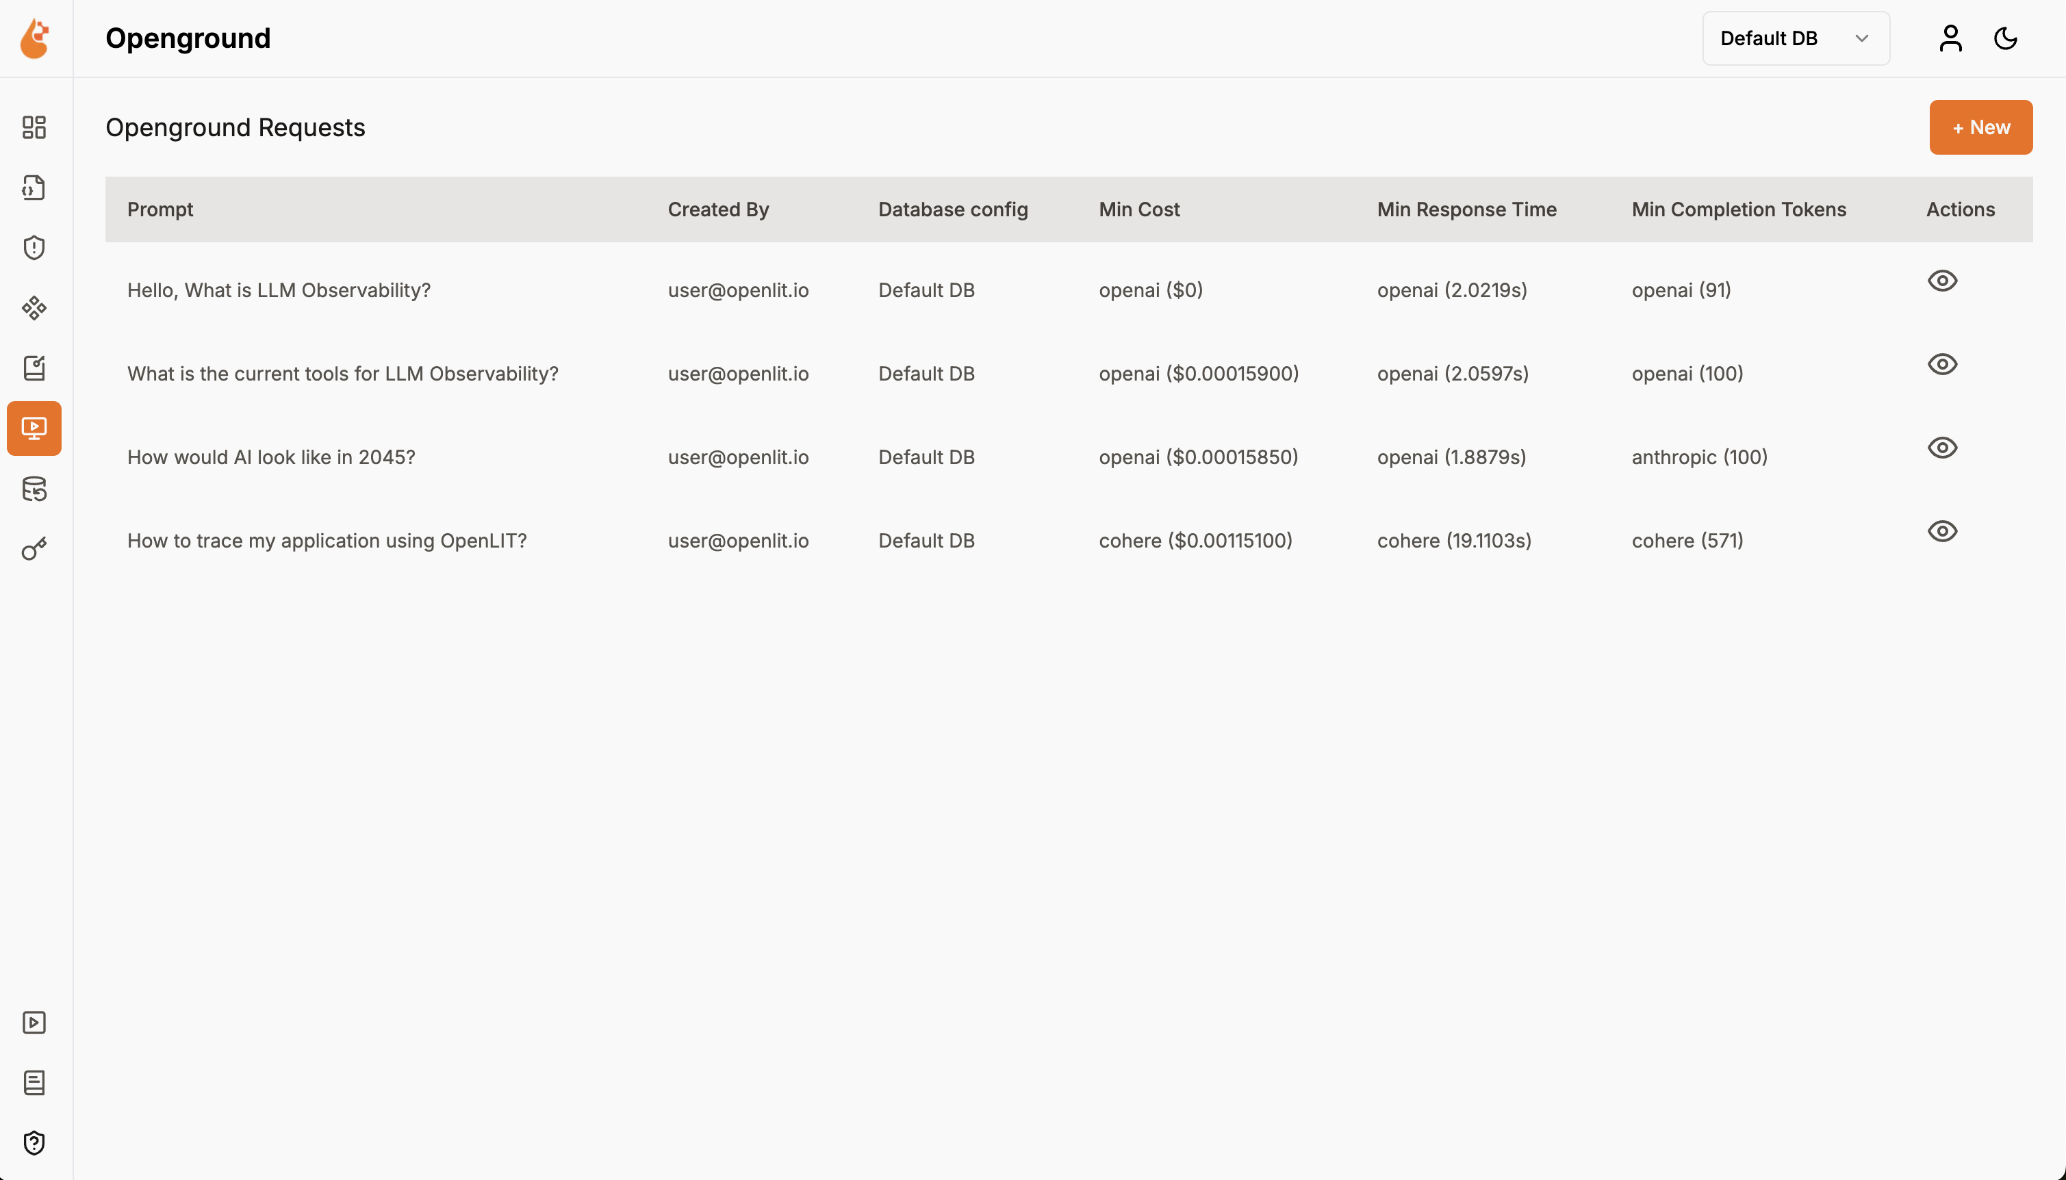Click the 'What is the current tools' prompt row
Image resolution: width=2066 pixels, height=1180 pixels.
point(343,374)
